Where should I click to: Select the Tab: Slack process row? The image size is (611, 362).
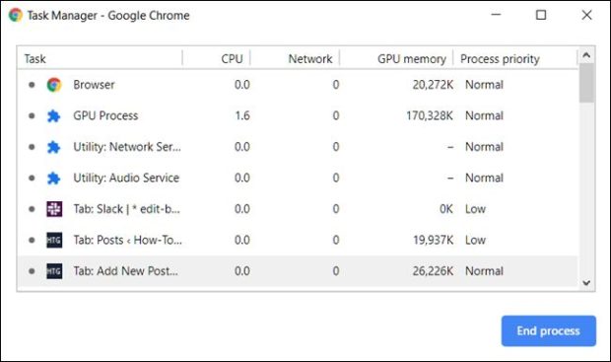298,209
